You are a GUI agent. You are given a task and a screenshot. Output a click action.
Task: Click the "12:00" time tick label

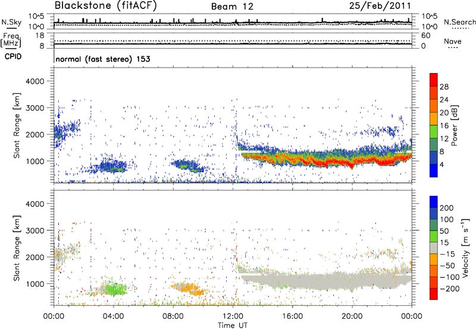(233, 316)
